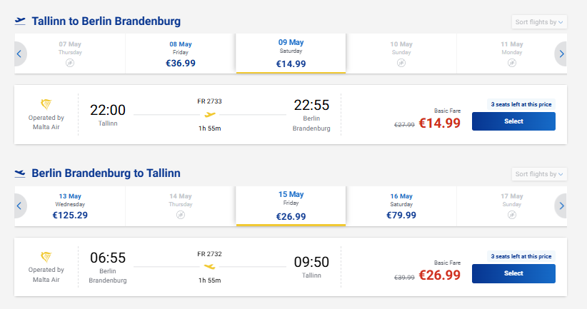
Task: Click the yellow plane icon under FR 2733
Action: (210, 114)
